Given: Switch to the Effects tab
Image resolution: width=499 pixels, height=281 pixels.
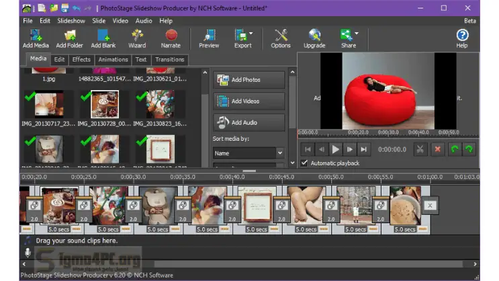Looking at the screenshot, I should tap(81, 59).
